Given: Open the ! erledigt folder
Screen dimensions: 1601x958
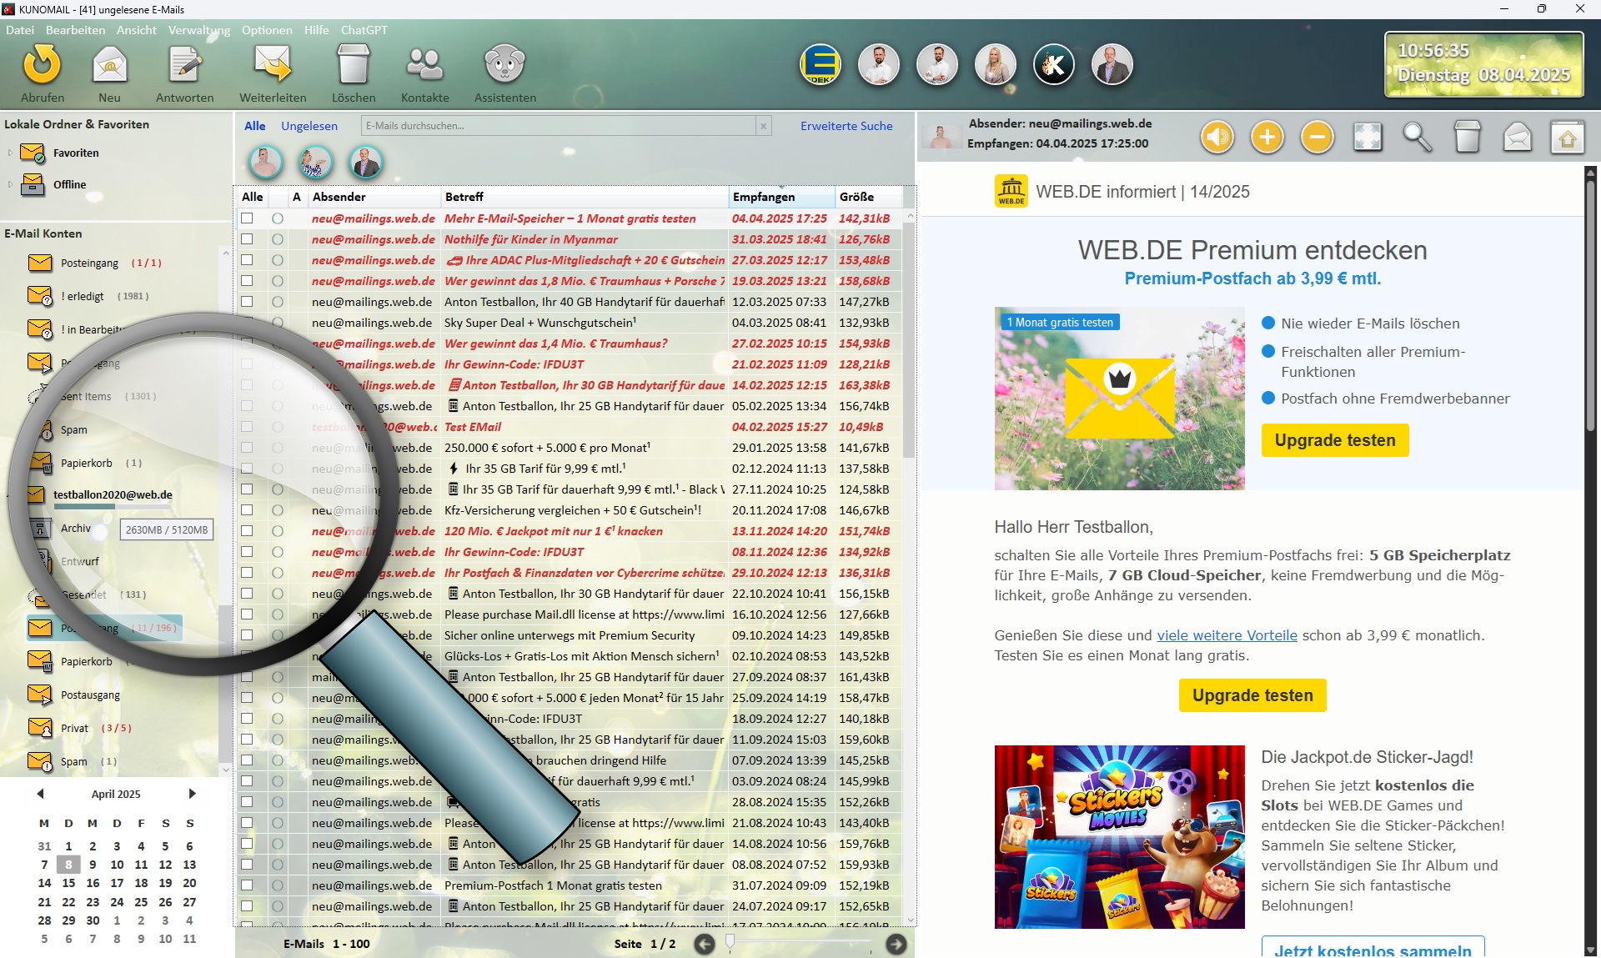Looking at the screenshot, I should [88, 296].
